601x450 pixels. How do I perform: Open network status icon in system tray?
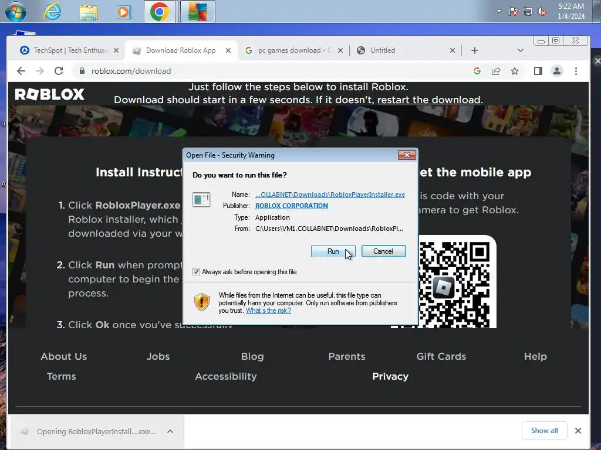pyautogui.click(x=528, y=12)
